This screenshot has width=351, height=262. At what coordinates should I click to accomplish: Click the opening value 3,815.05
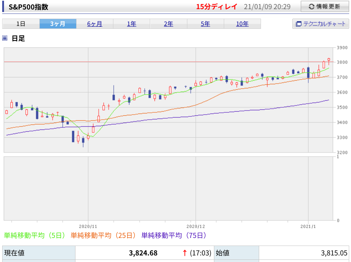334,253
